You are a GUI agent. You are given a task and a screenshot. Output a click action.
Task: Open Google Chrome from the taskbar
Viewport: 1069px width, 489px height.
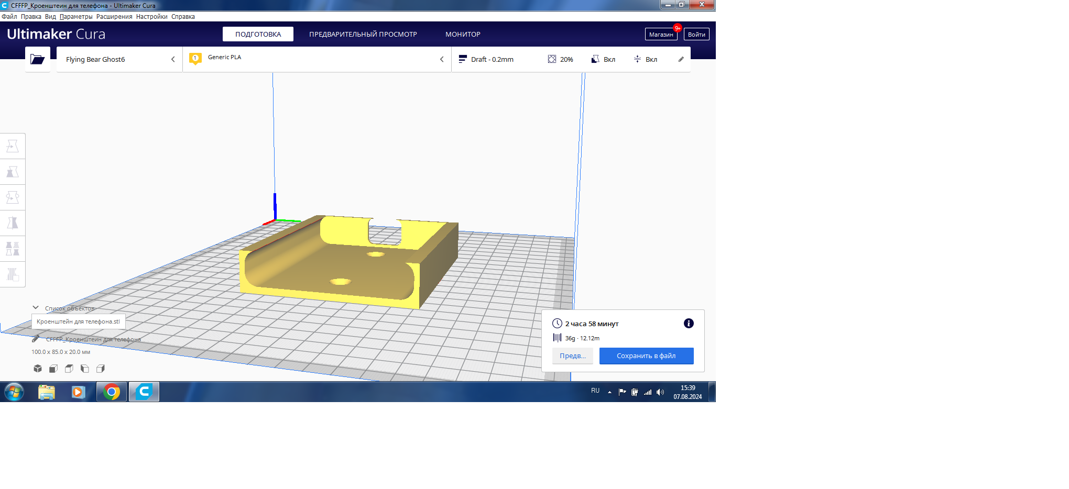pos(112,392)
